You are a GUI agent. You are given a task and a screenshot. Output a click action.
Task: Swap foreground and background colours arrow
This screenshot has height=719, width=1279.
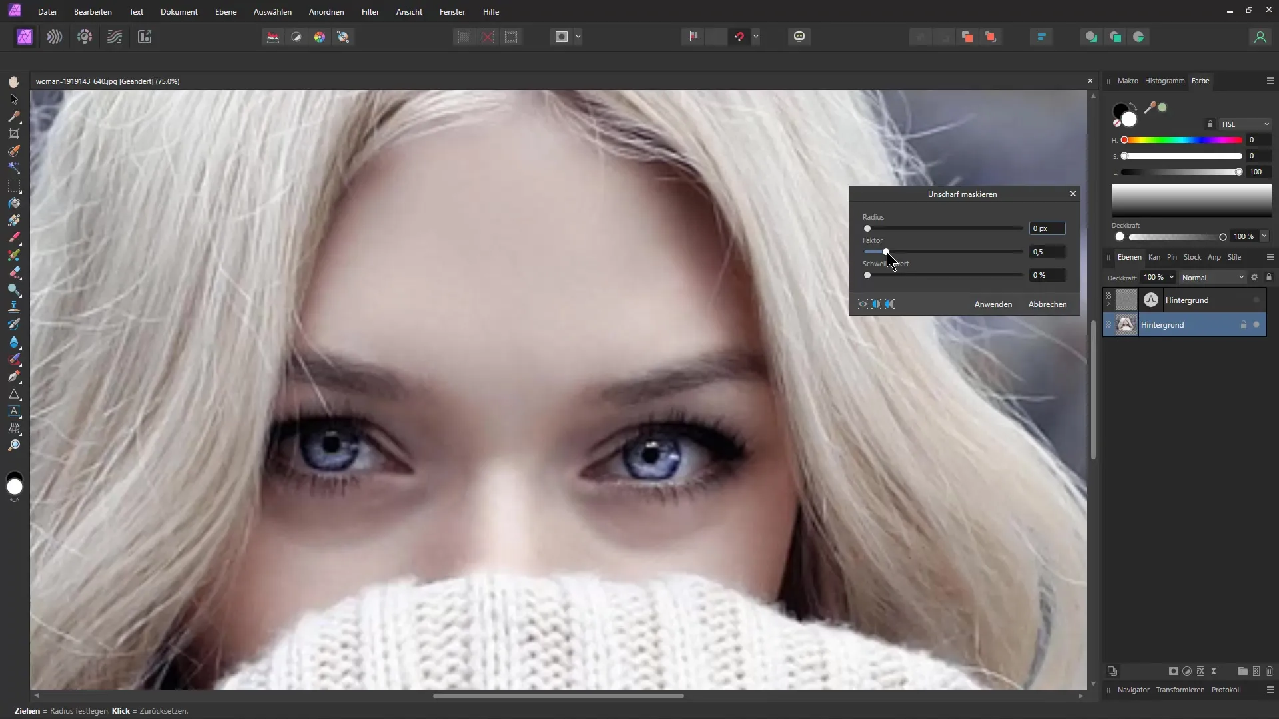pyautogui.click(x=1133, y=107)
